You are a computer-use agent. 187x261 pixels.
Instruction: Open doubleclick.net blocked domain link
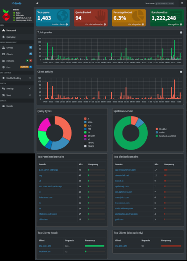[x=122, y=175]
